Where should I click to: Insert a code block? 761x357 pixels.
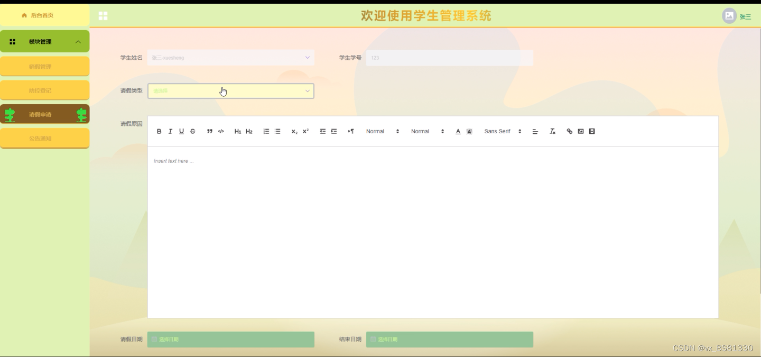(221, 131)
